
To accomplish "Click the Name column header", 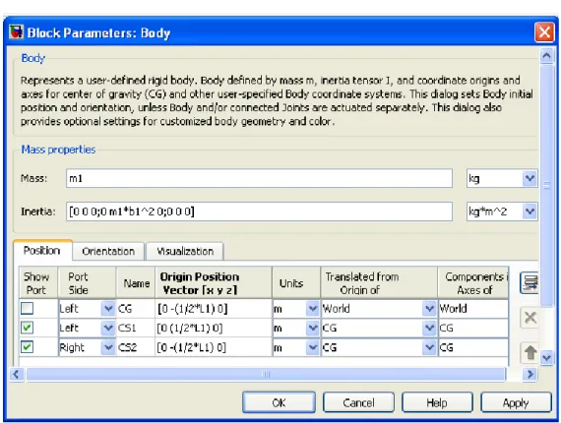I will pos(136,283).
